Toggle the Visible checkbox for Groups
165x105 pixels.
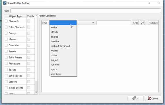(x=29, y=33)
